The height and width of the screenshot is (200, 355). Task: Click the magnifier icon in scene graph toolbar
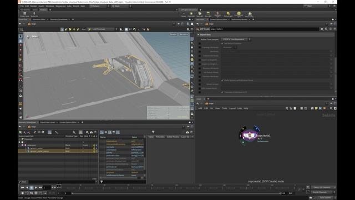coord(43,132)
